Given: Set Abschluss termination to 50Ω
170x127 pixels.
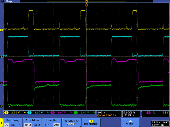Looking at the screenshot, I should click(x=36, y=124).
